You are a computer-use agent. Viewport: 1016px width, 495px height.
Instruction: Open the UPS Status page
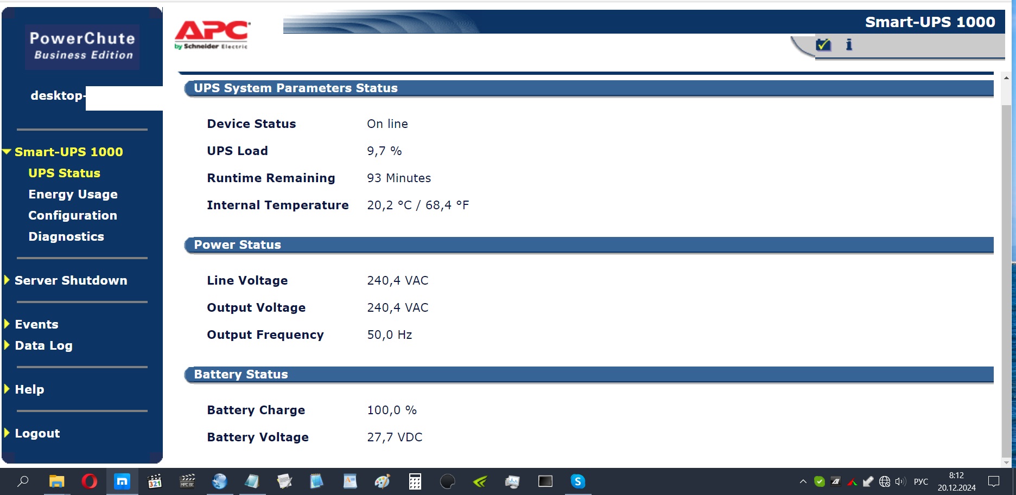pyautogui.click(x=64, y=173)
